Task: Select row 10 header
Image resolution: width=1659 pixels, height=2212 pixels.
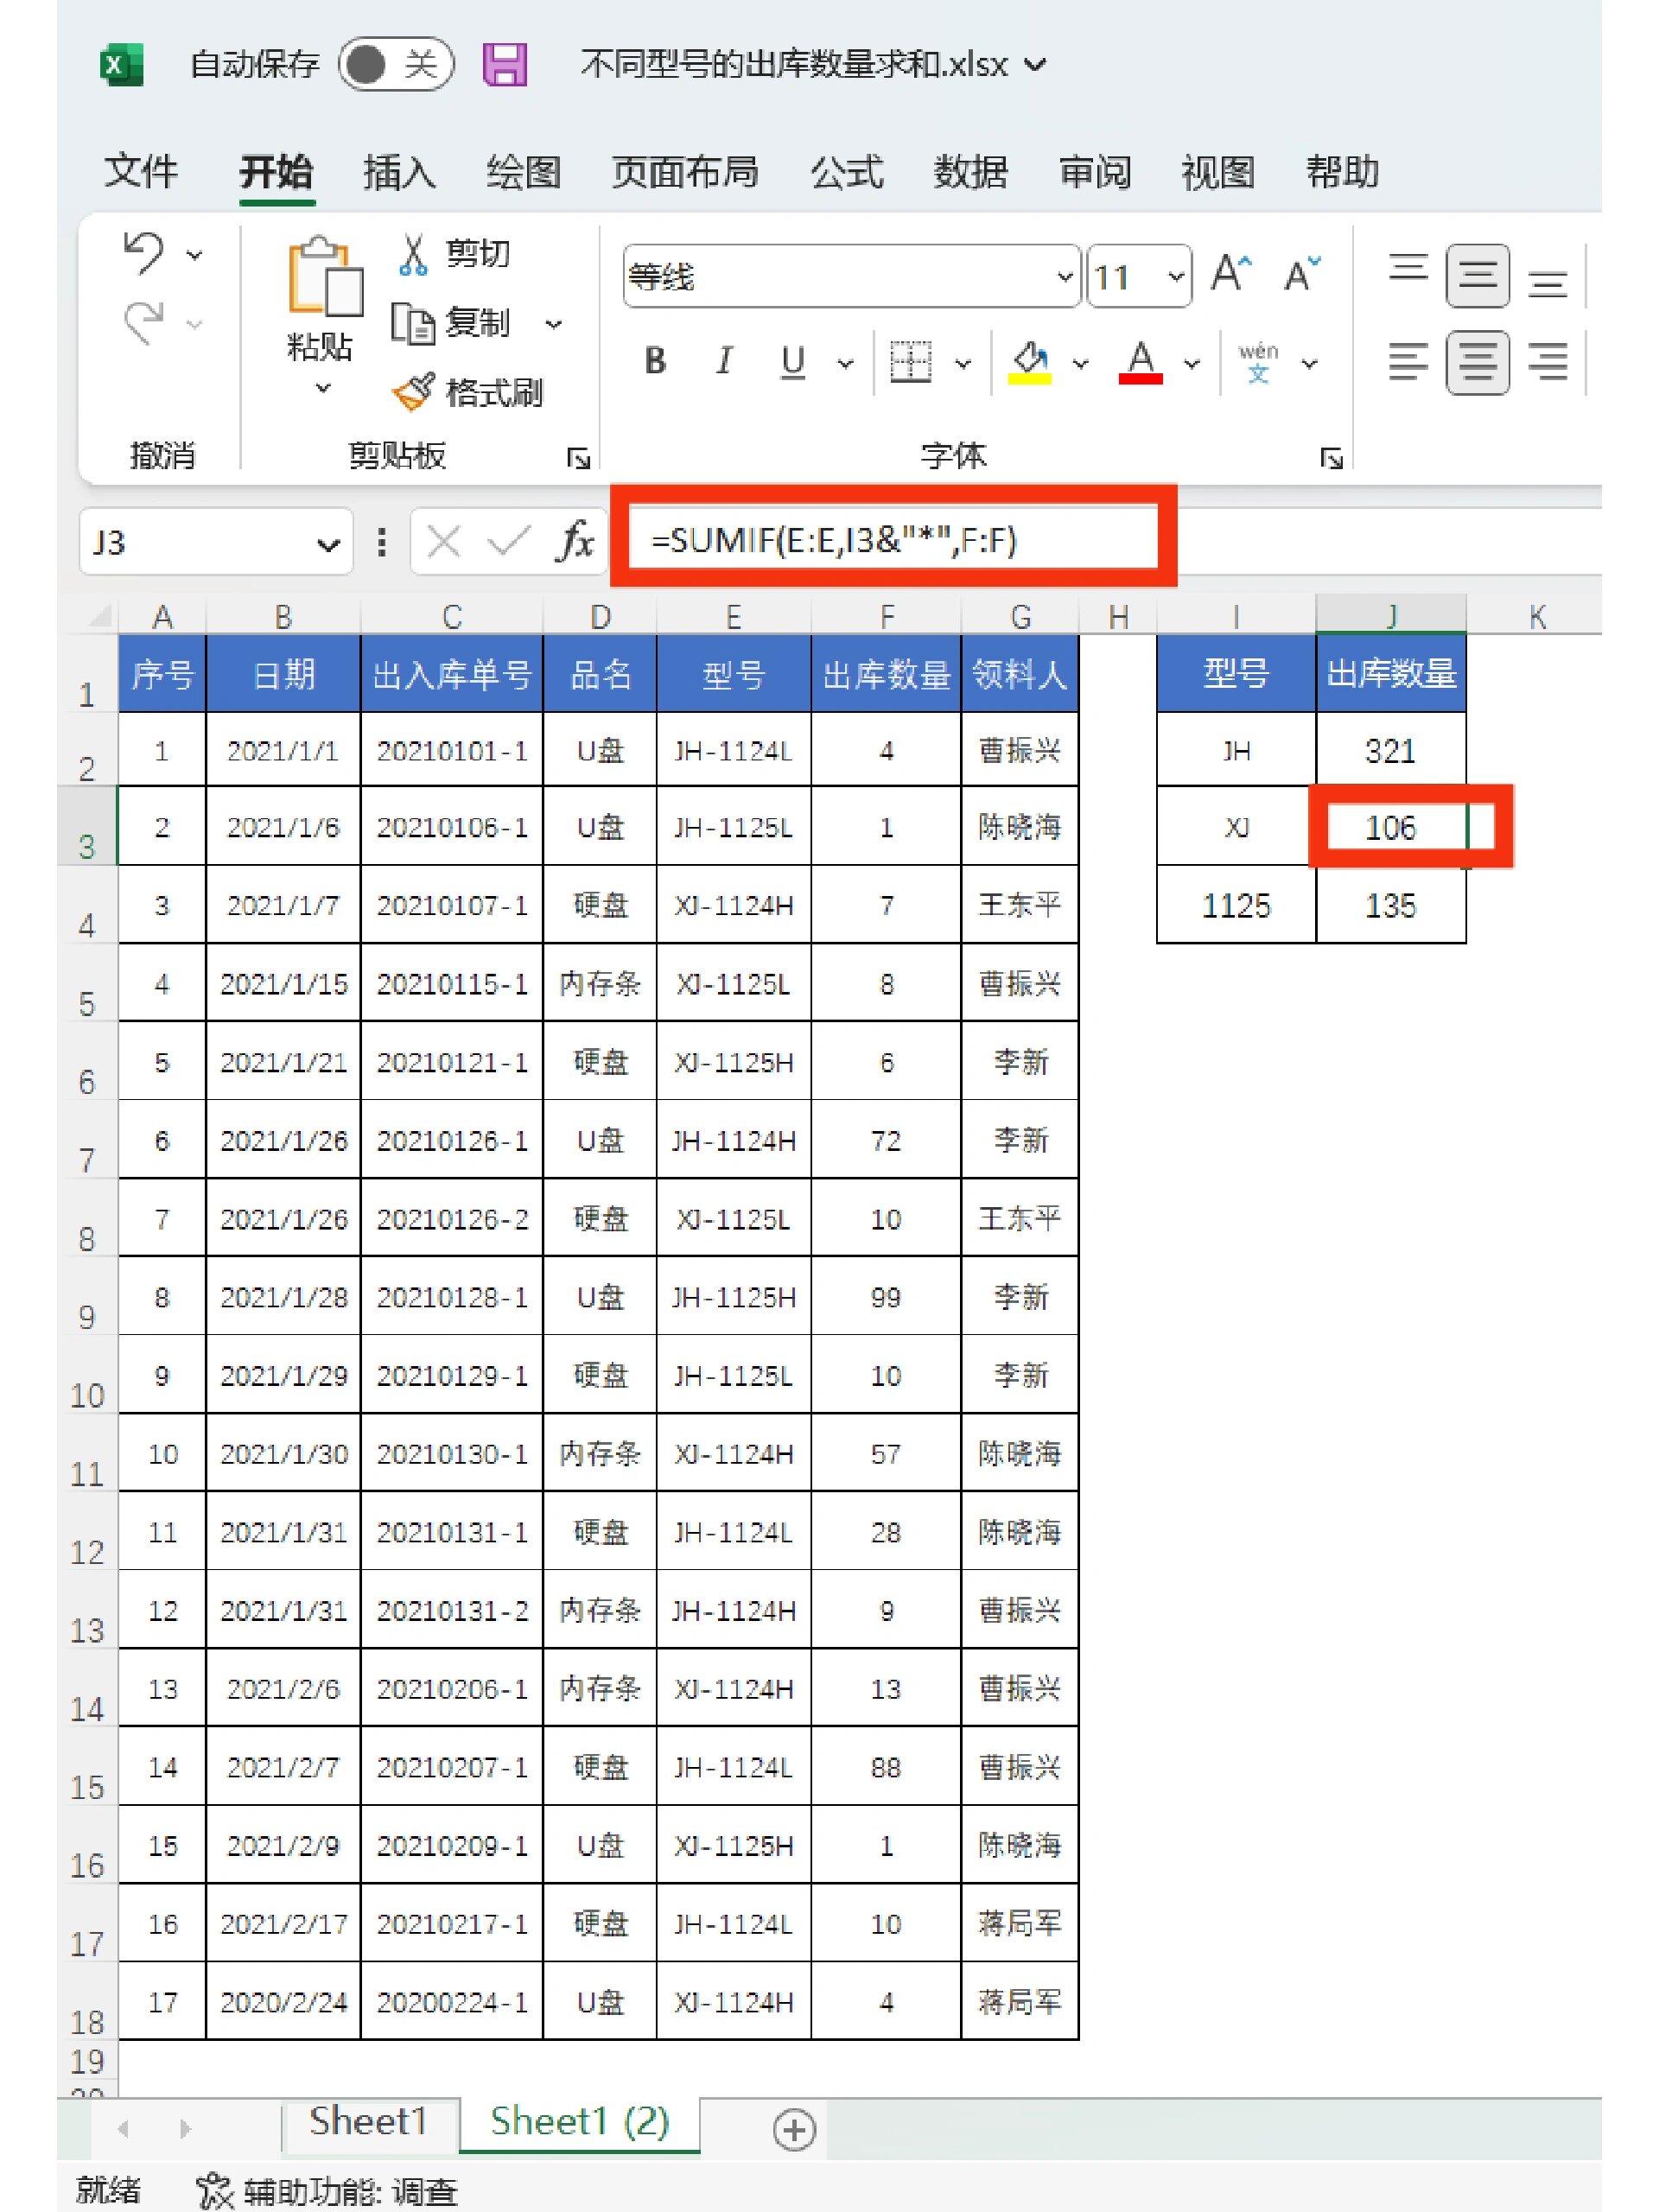Action: coord(87,1374)
